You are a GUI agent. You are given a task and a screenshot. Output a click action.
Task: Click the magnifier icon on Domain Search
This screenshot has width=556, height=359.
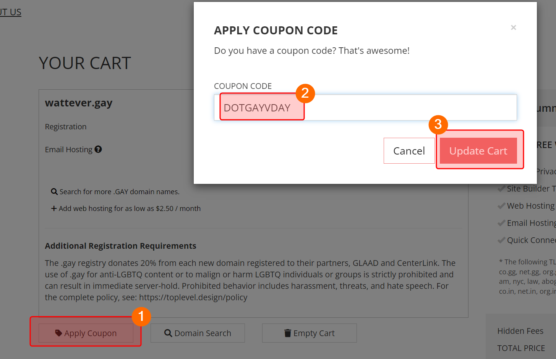pyautogui.click(x=168, y=333)
